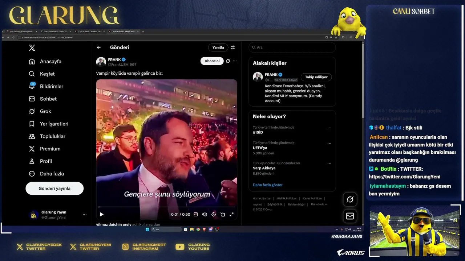Viewport: 465px width, 261px height.
Task: Switch to Hasan Can Aksu browser tab
Action: 89,32
